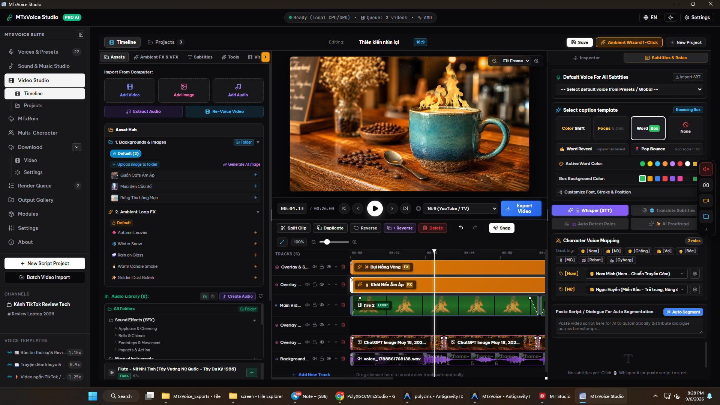Image resolution: width=720 pixels, height=405 pixels.
Task: Click the Whisper (STT) button
Action: point(590,210)
